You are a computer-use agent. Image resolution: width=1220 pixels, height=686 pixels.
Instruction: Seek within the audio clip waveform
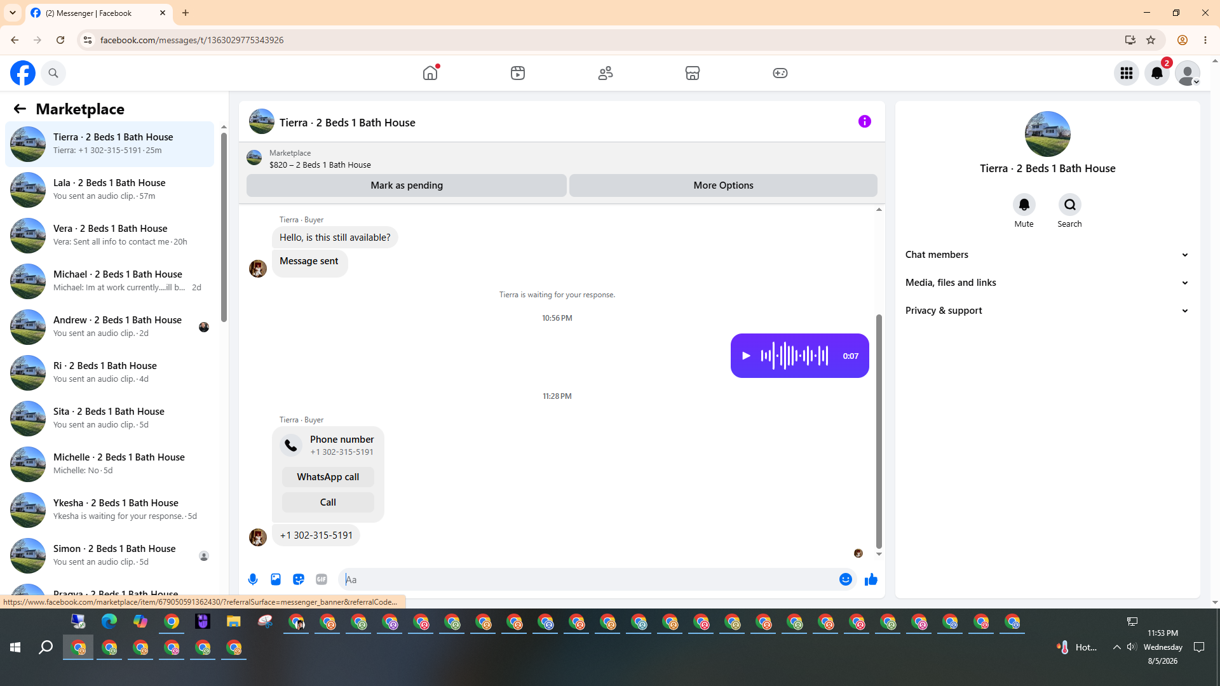point(795,356)
